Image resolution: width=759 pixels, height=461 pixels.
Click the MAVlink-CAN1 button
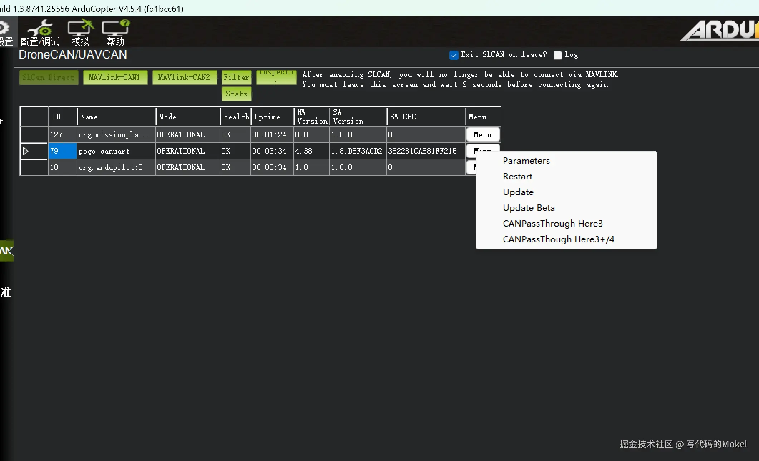[x=115, y=77]
